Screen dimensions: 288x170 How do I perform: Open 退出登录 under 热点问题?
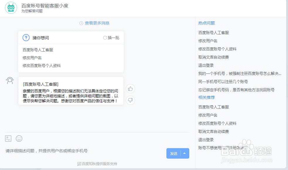click(206, 65)
